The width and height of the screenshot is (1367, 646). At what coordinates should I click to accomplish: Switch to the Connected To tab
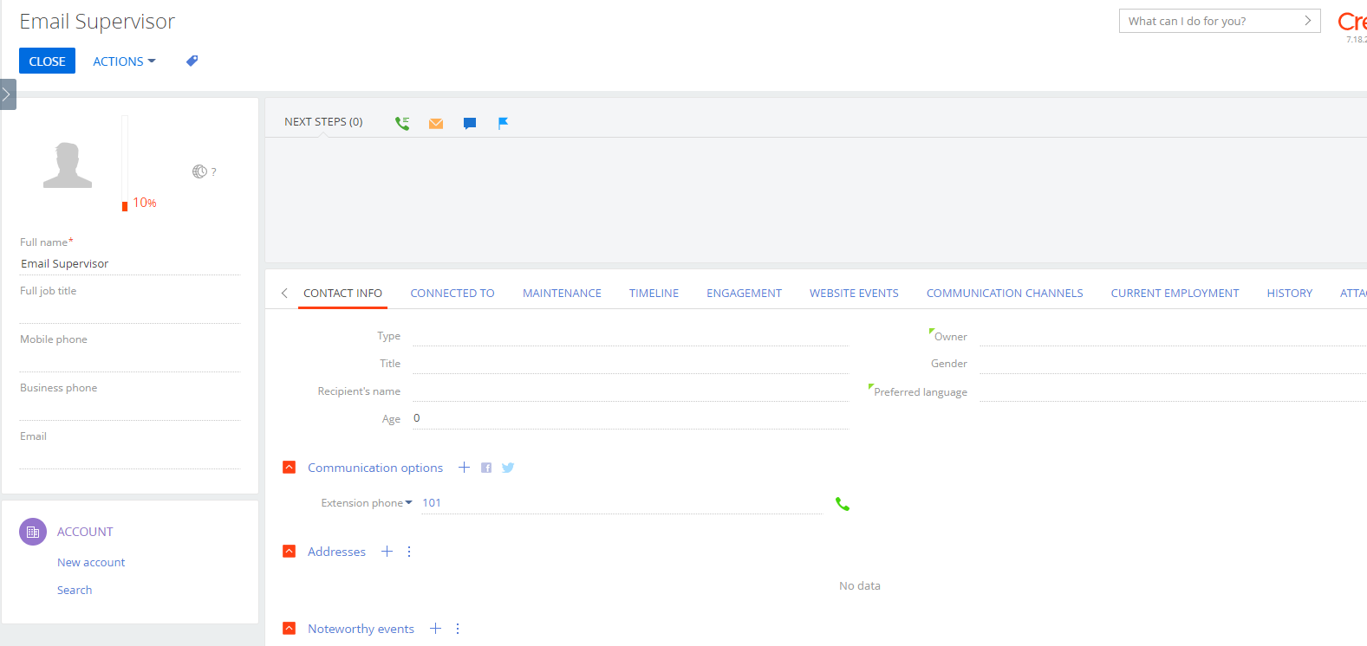coord(452,294)
